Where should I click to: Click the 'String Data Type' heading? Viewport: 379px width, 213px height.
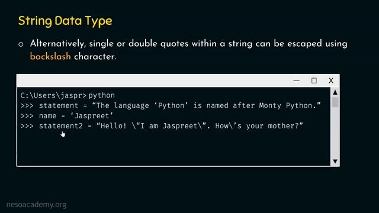(65, 21)
